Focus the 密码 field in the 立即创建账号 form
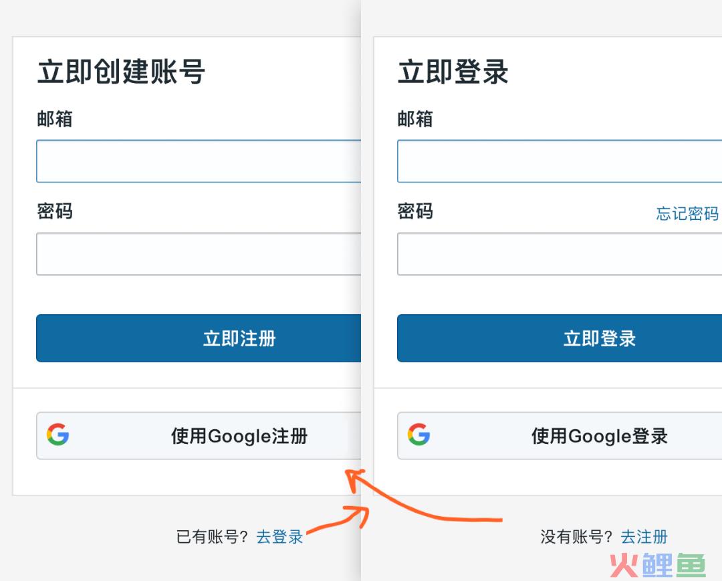The width and height of the screenshot is (722, 581). [199, 254]
